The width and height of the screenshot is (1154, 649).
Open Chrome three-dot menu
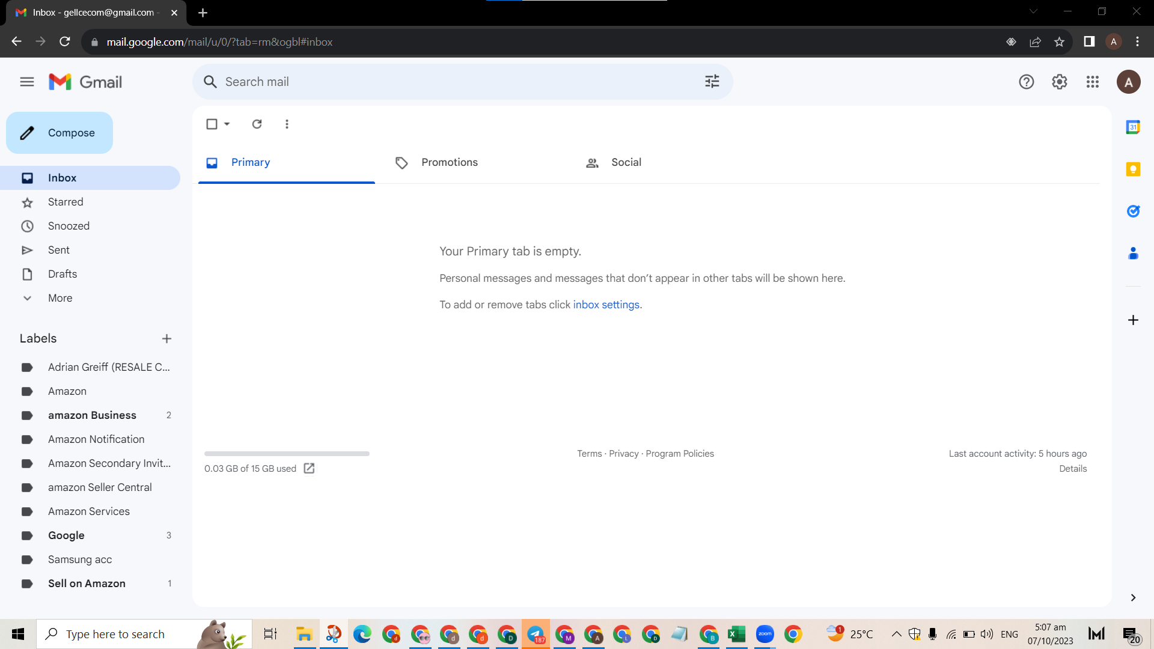(x=1137, y=41)
